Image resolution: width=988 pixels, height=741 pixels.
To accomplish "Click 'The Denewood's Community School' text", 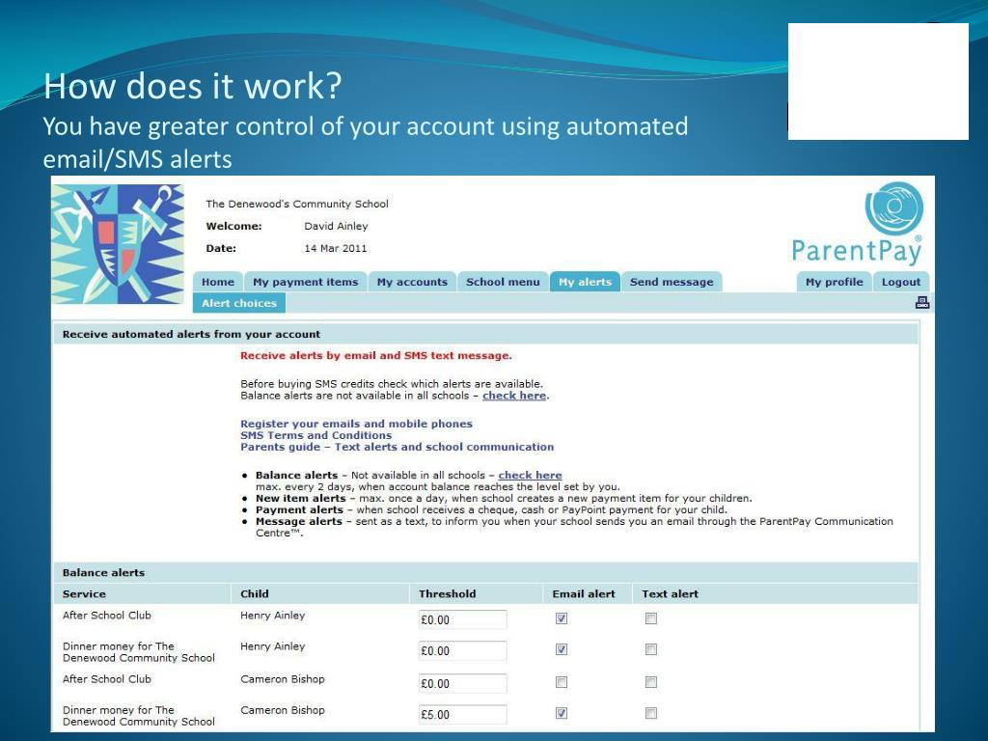I will pos(297,204).
